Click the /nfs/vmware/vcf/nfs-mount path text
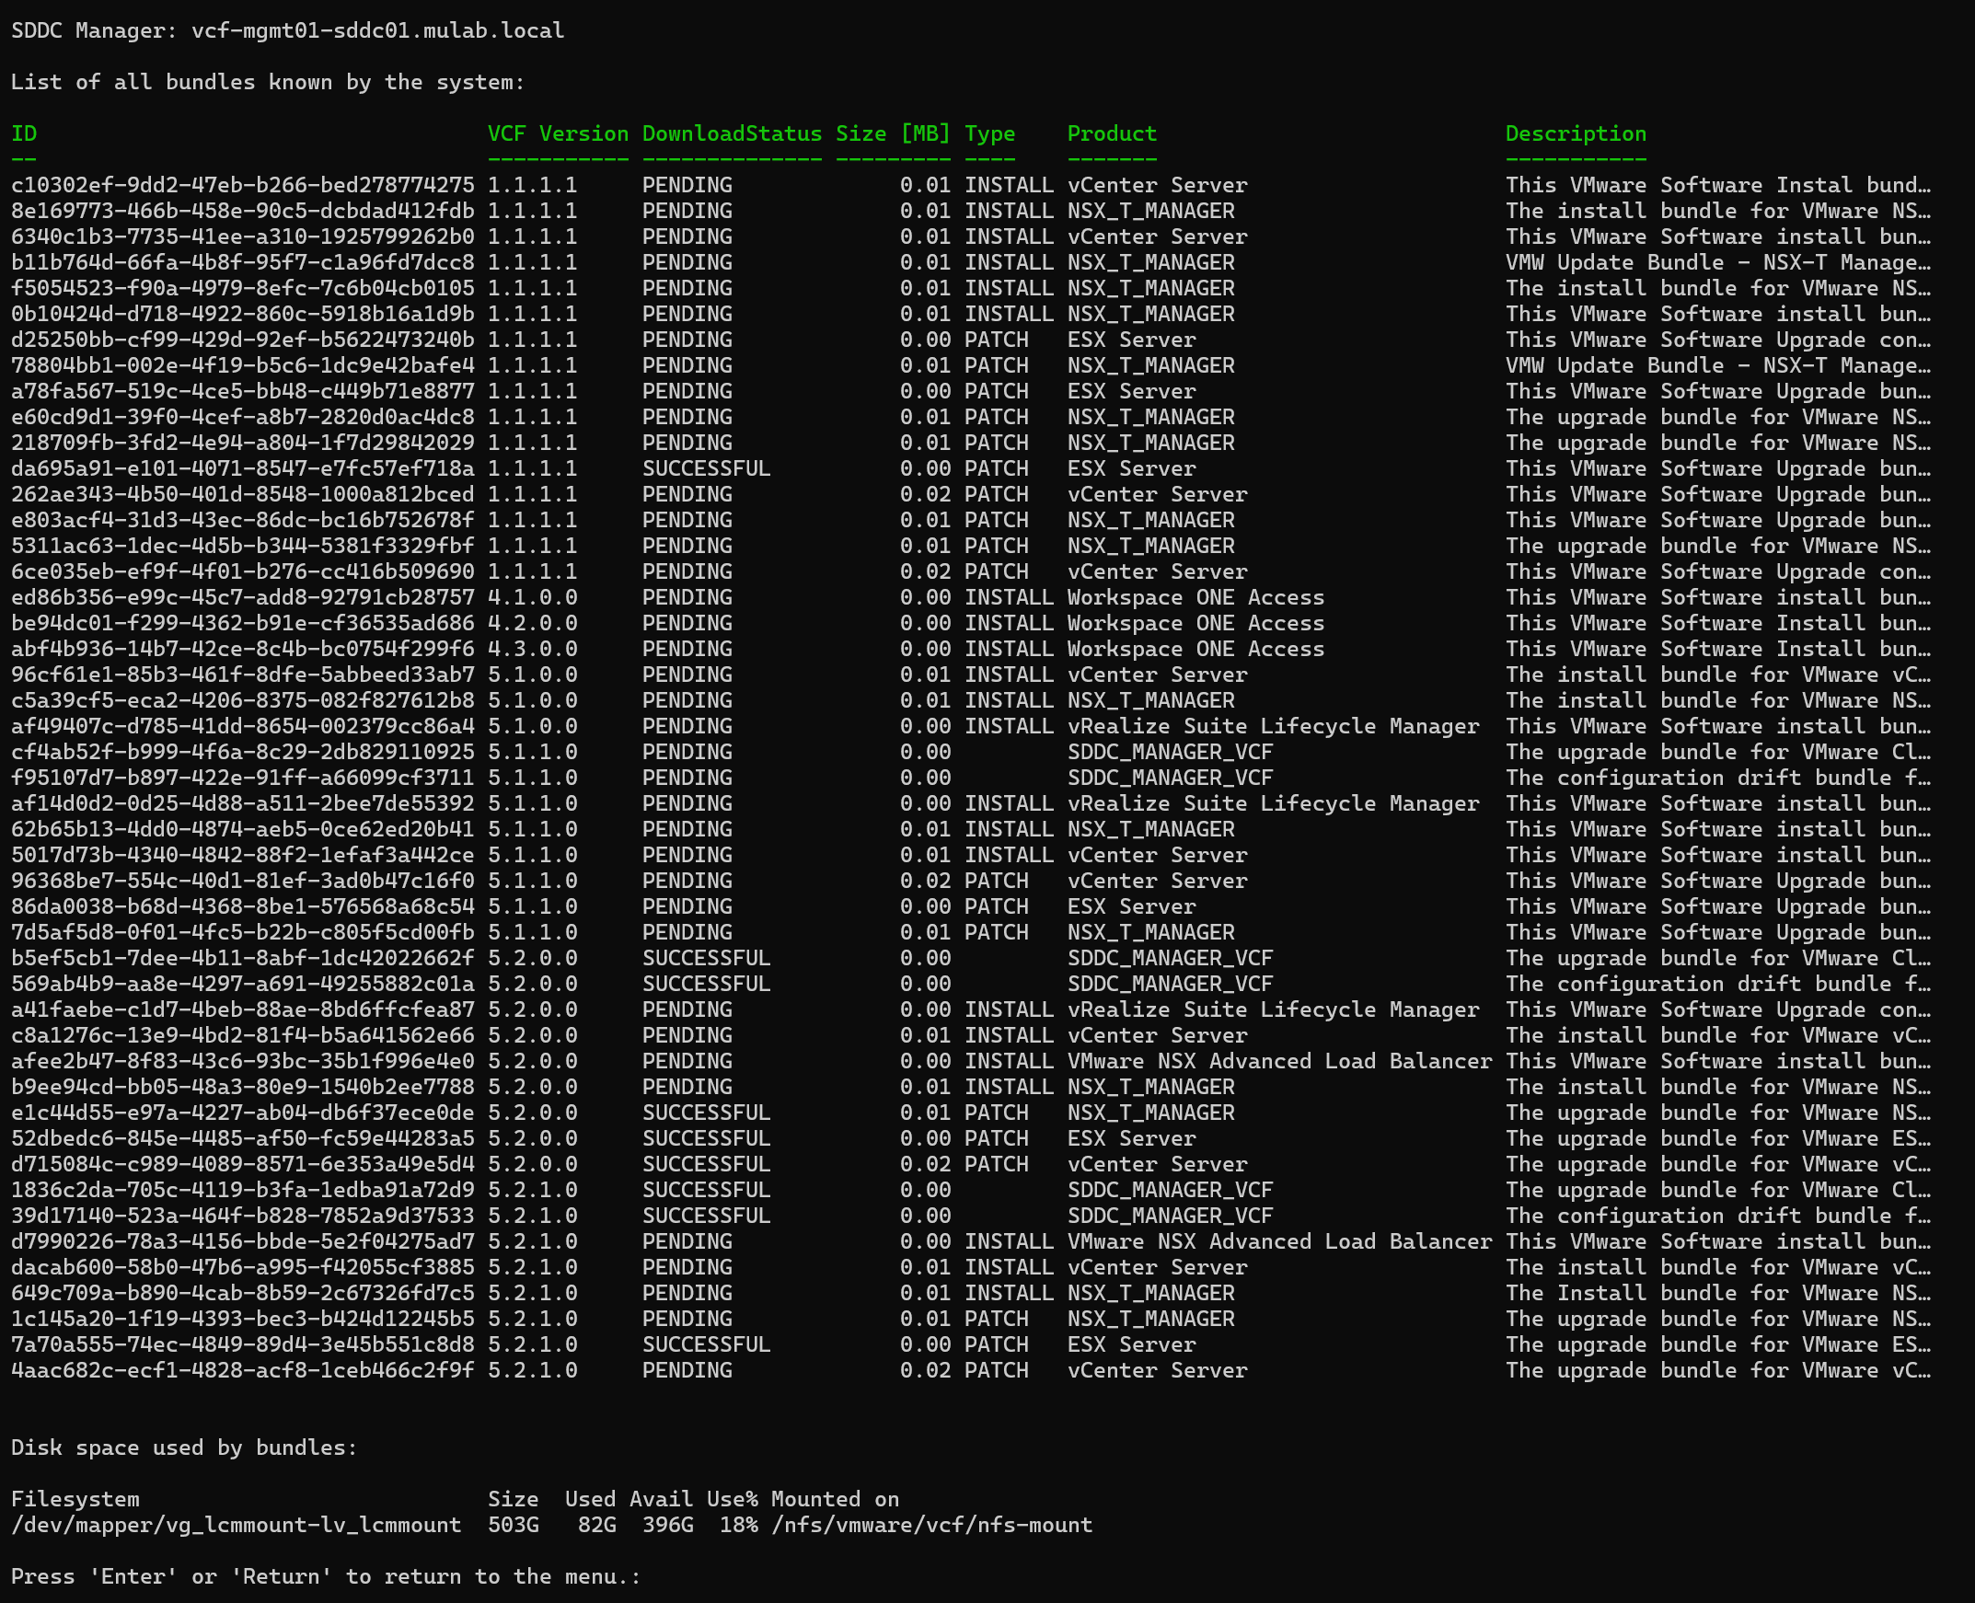1975x1603 pixels. coord(930,1525)
